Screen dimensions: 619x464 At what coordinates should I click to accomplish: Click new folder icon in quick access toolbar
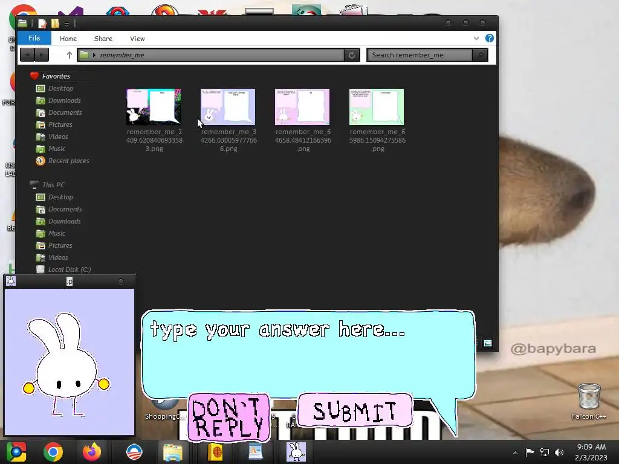pyautogui.click(x=55, y=24)
